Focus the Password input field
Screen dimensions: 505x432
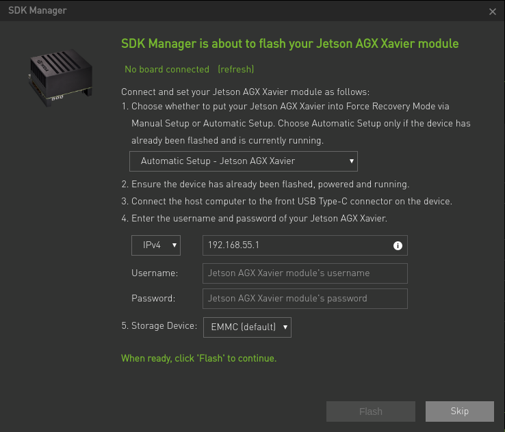[x=305, y=299]
